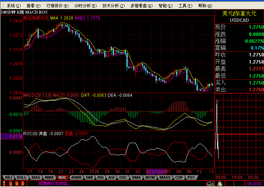Click the first orange icon in status bar
264x187 pixels.
pyautogui.click(x=4, y=184)
